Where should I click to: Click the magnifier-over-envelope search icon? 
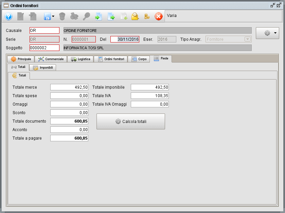coord(135,16)
